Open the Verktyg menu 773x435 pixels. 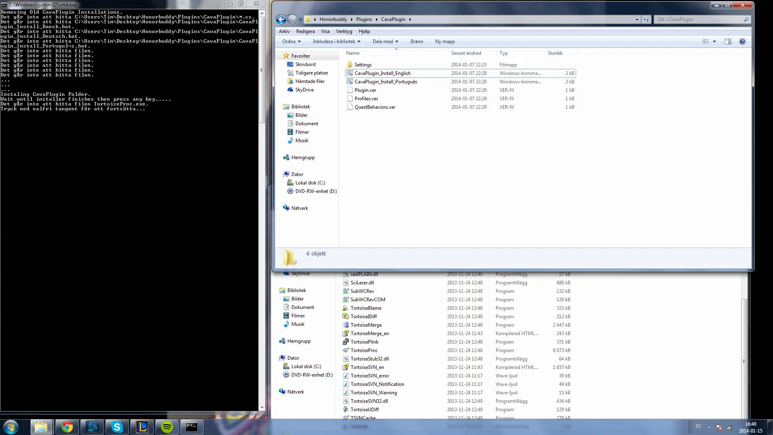(x=344, y=31)
